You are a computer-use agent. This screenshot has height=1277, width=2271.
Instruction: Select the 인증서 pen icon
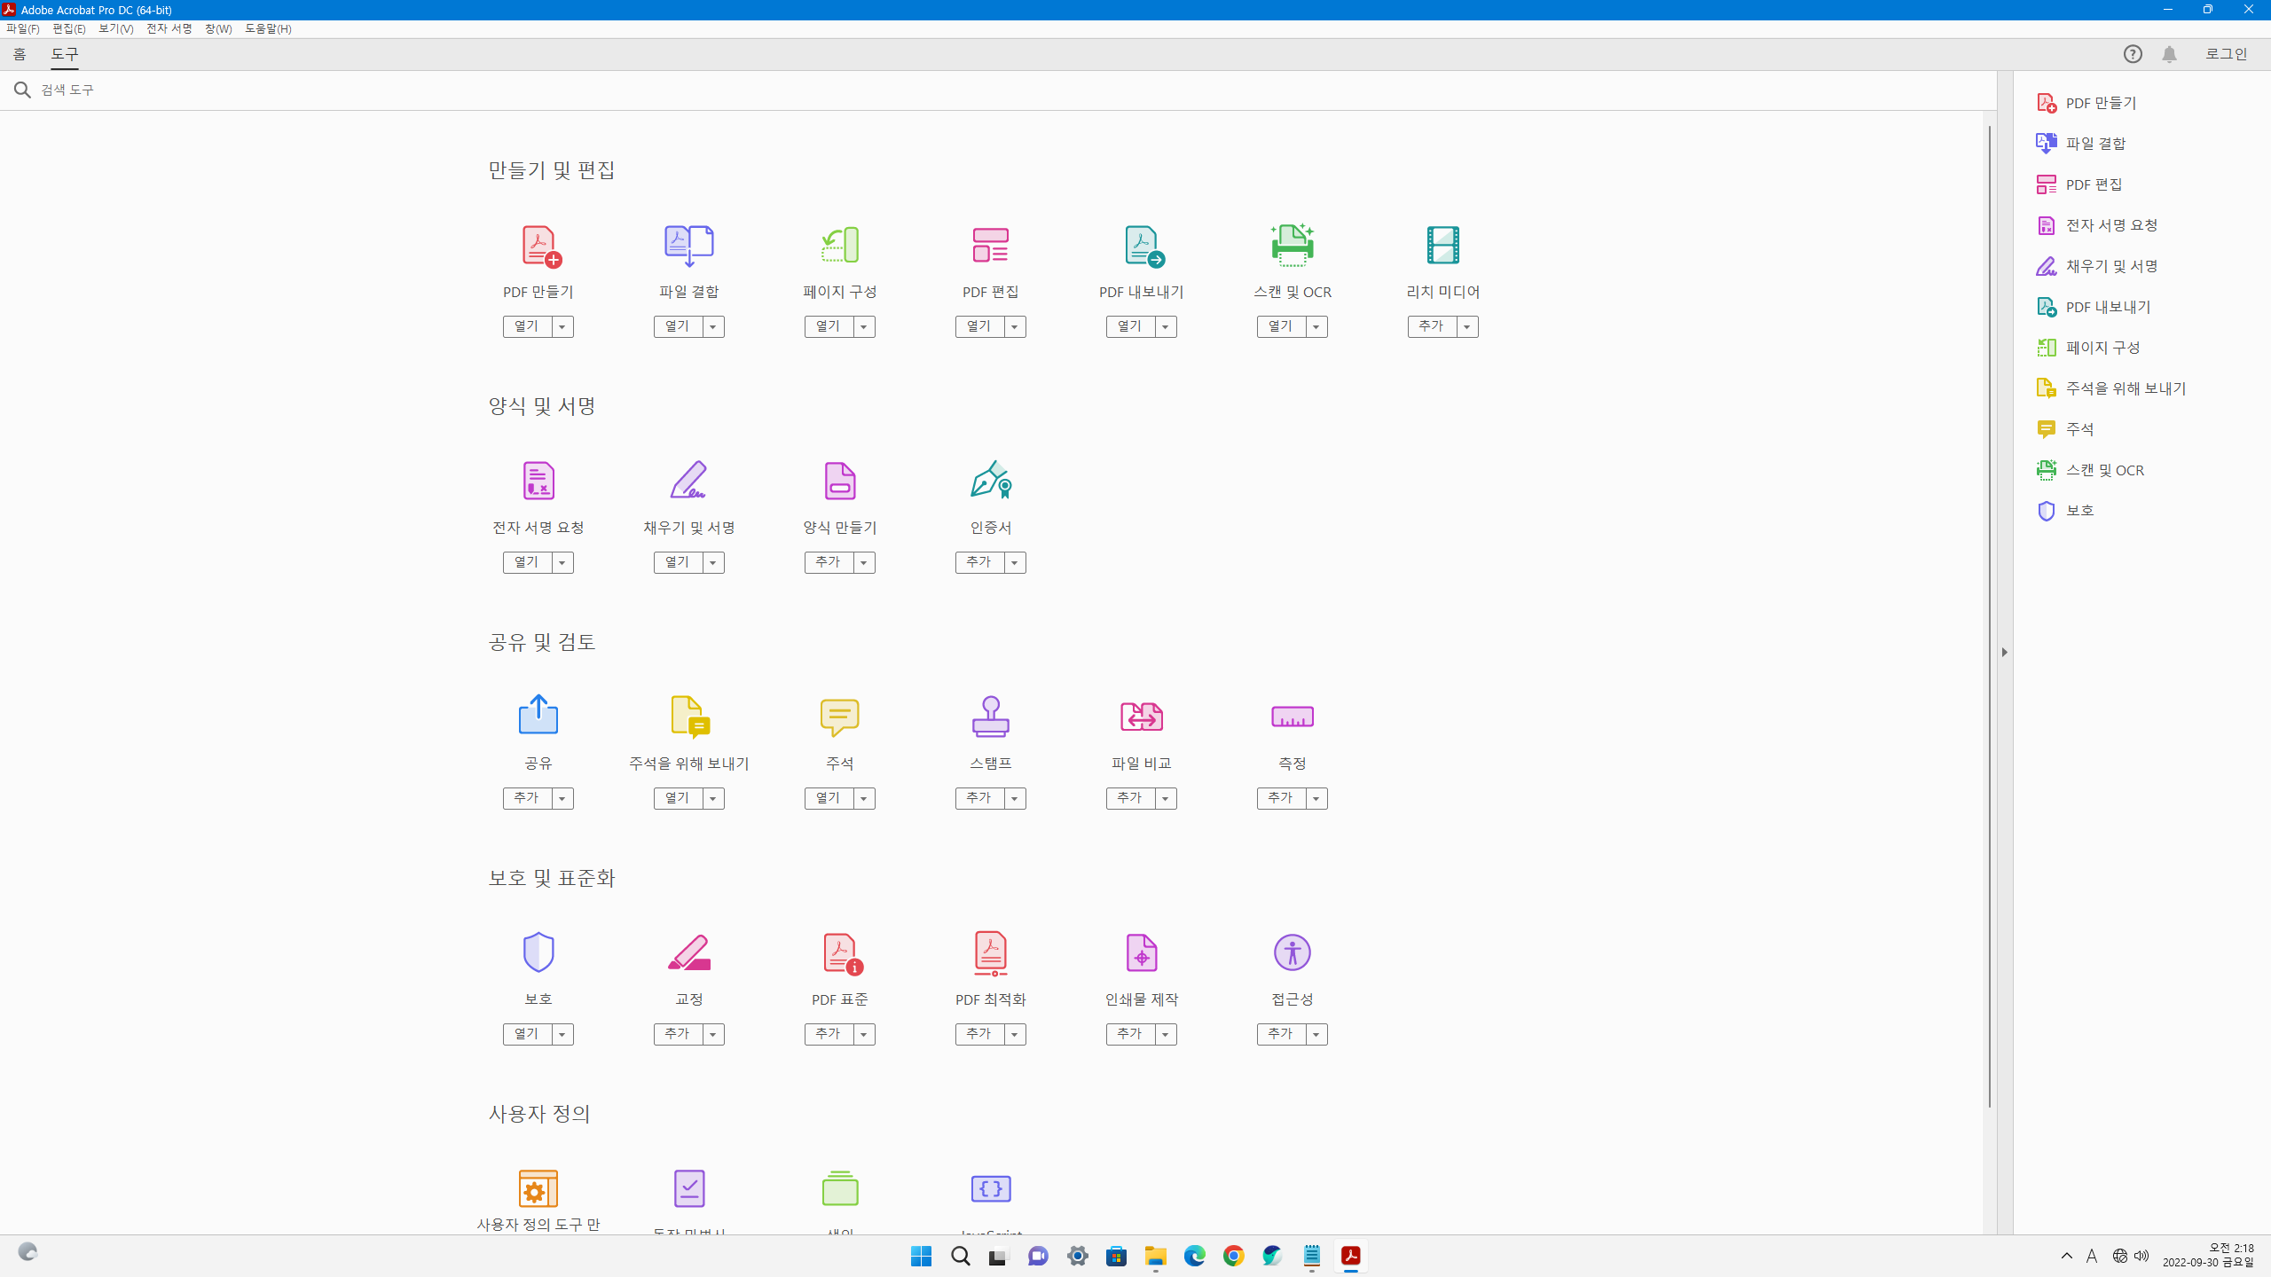[990, 481]
